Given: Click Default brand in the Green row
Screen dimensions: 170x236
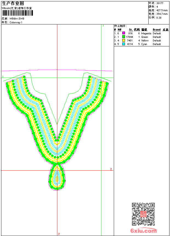Looking at the screenshot, I should click(157, 37).
